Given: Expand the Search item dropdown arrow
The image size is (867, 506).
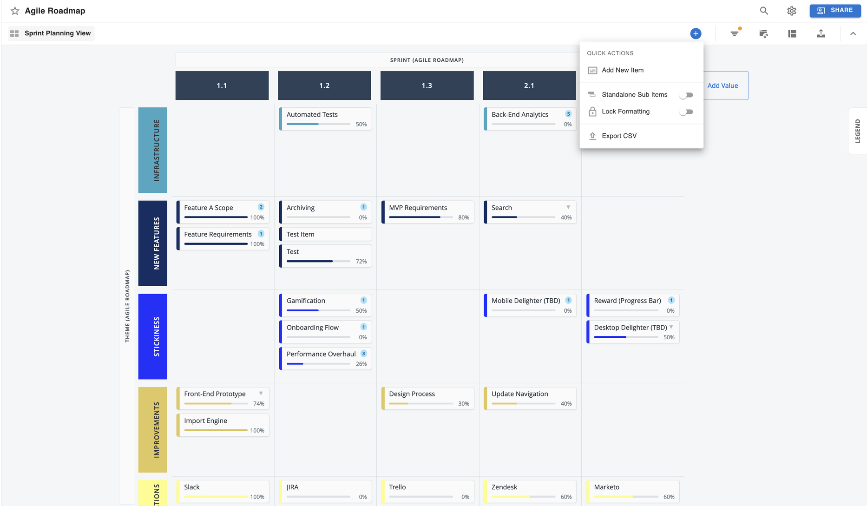Looking at the screenshot, I should pyautogui.click(x=568, y=207).
